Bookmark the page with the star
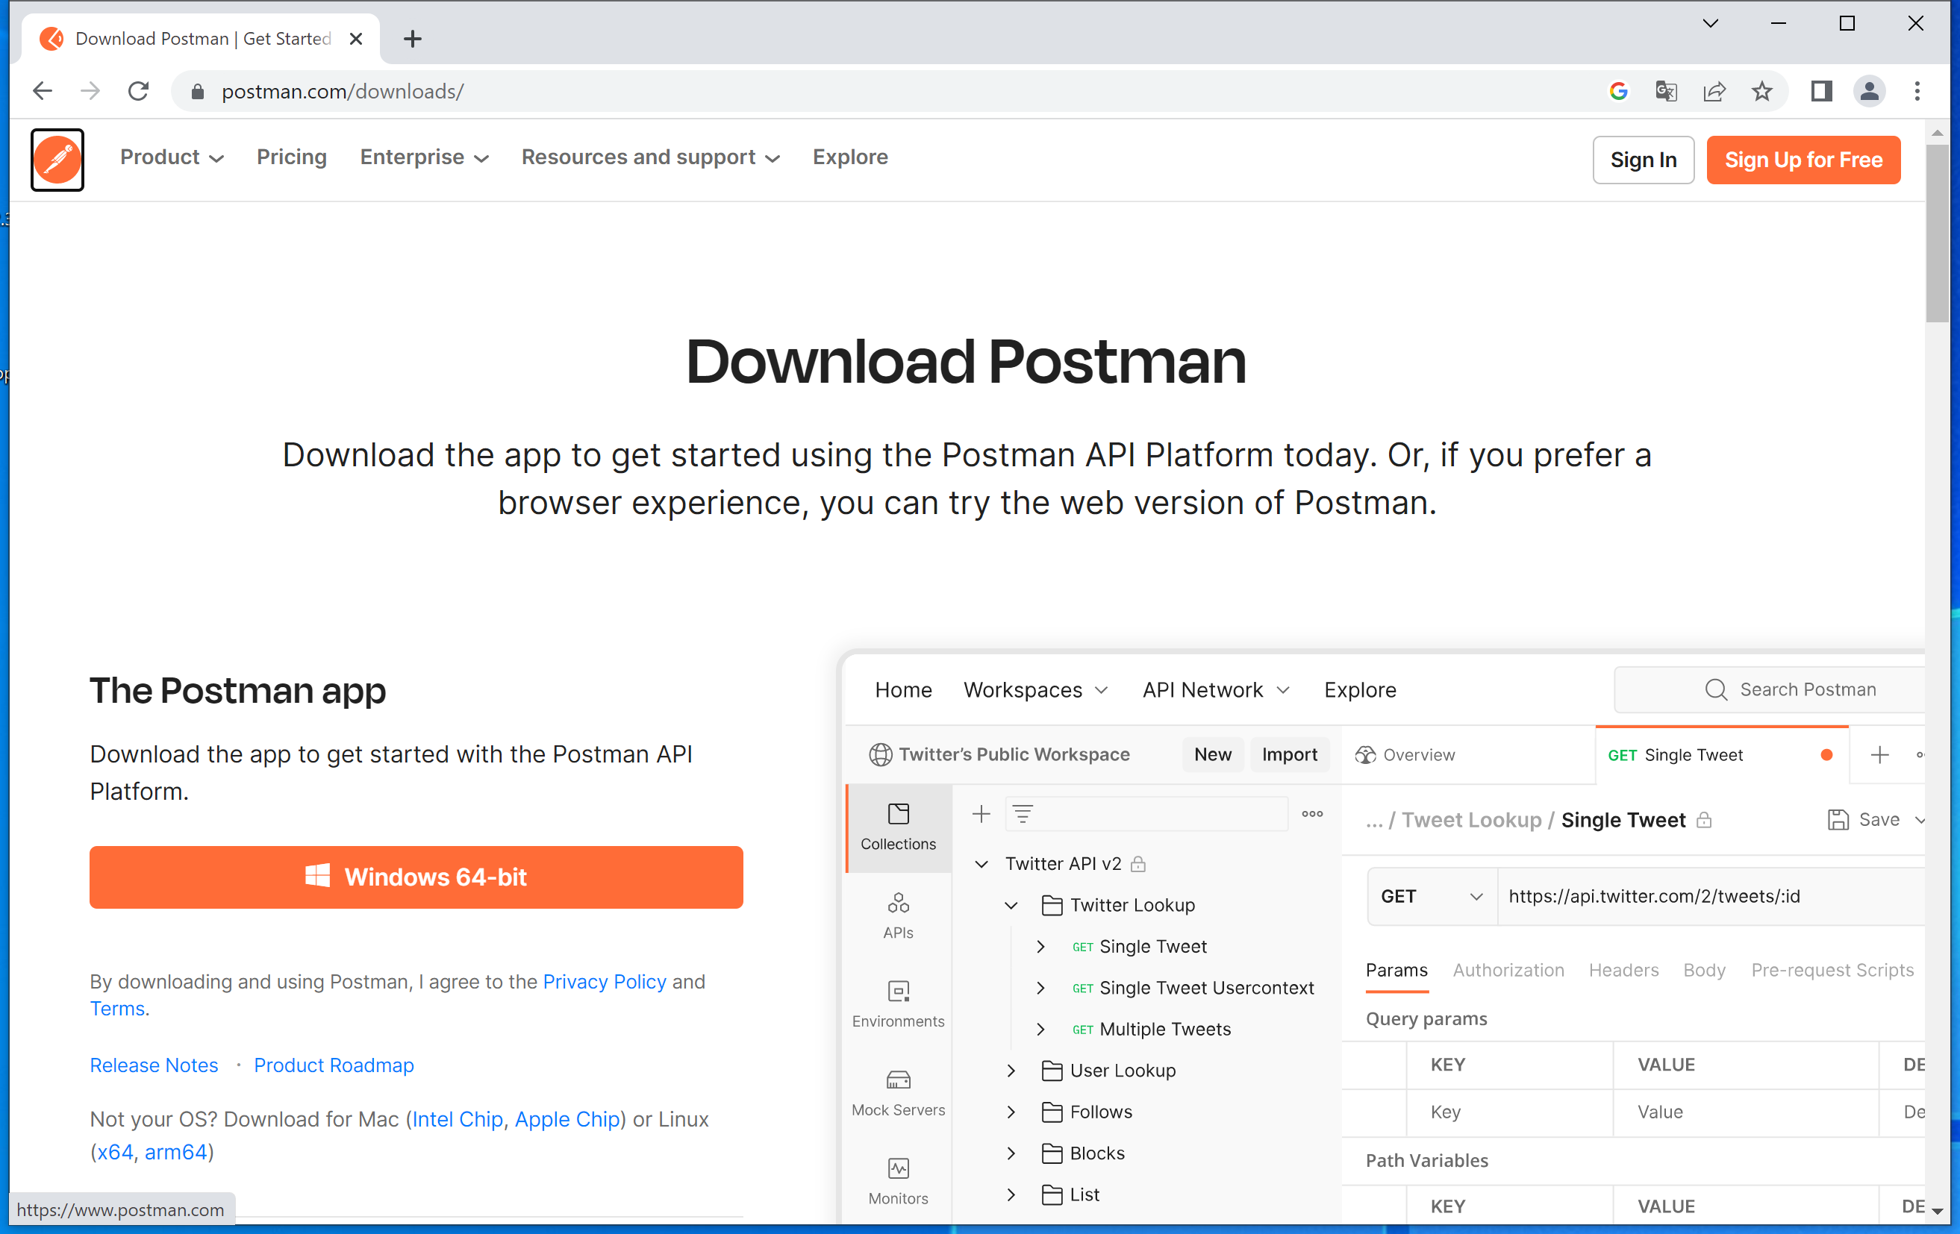The image size is (1960, 1234). point(1761,91)
